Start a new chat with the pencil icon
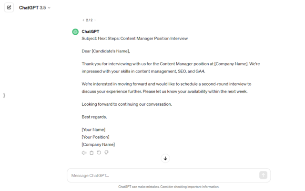Viewport: 305px width, 191px height. [9, 8]
